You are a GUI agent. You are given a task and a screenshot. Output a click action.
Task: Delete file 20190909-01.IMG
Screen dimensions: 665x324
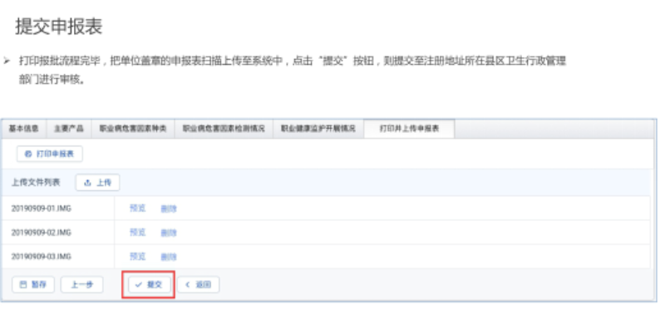(169, 209)
